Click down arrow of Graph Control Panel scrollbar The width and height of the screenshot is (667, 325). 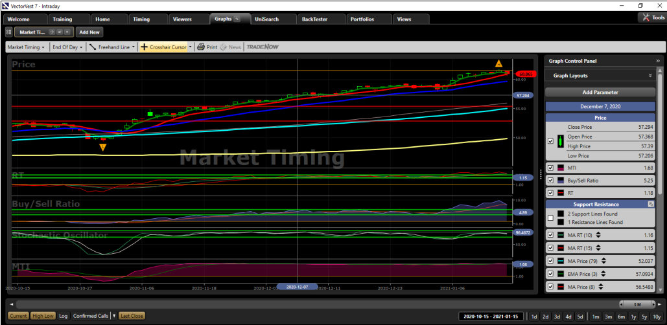point(659,291)
